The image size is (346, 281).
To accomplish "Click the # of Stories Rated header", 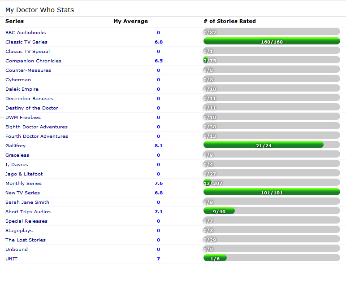I will (x=230, y=21).
